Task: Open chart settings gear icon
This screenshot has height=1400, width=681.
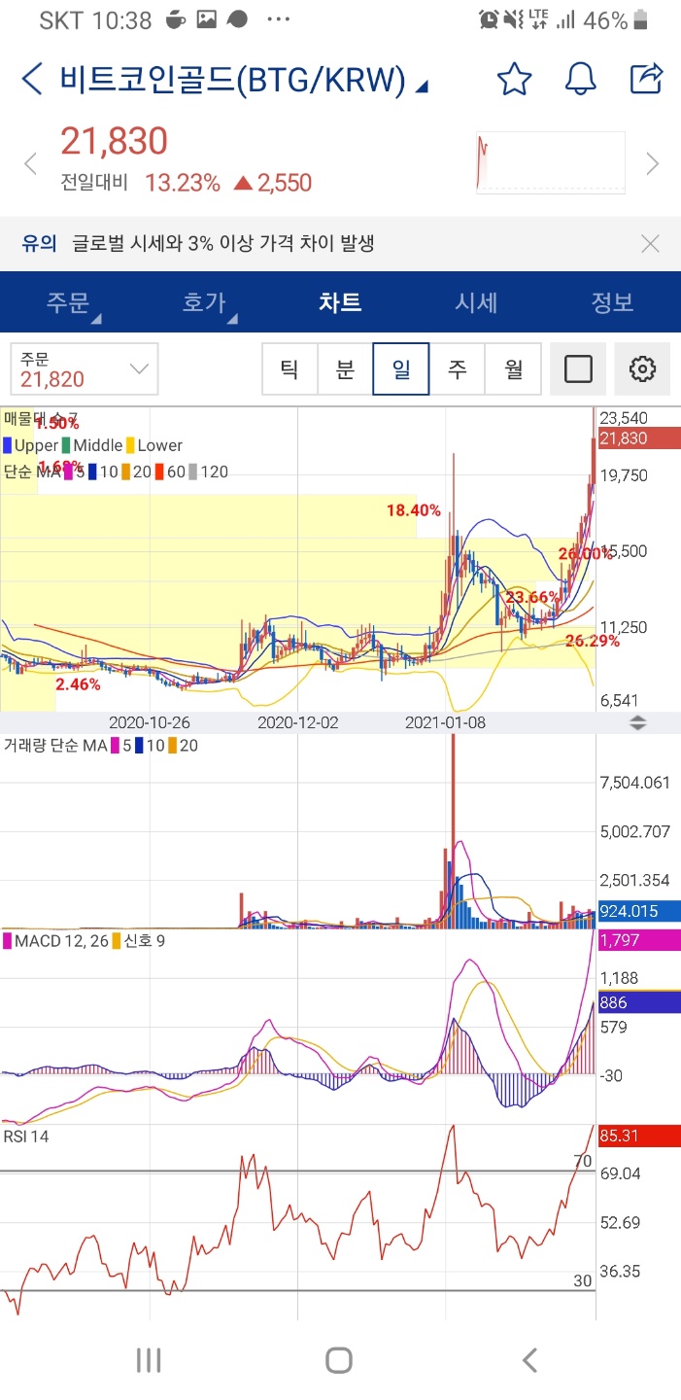Action: pos(642,369)
